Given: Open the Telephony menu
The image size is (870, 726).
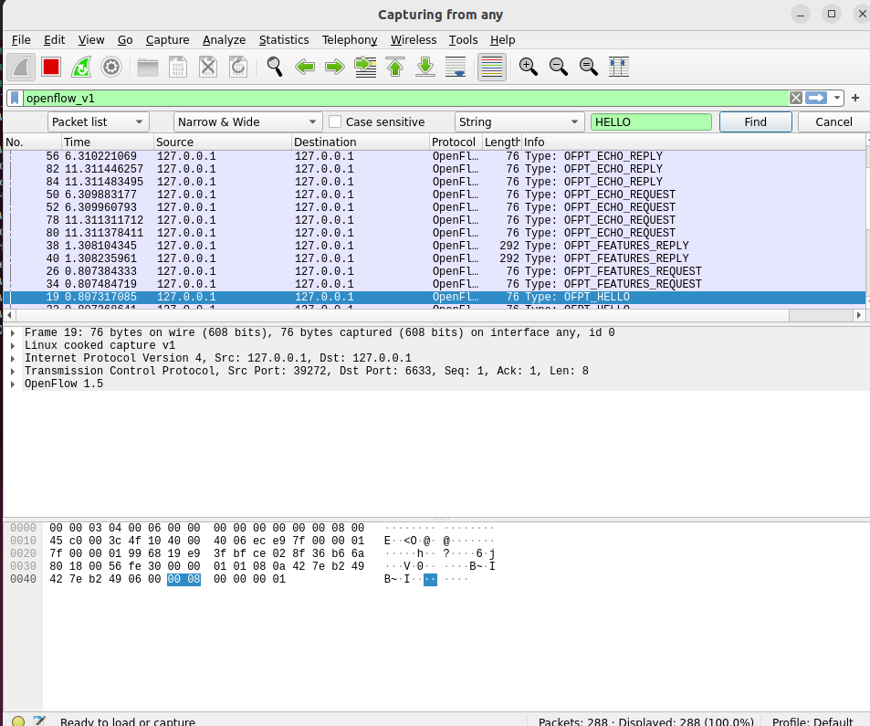Looking at the screenshot, I should pyautogui.click(x=350, y=40).
